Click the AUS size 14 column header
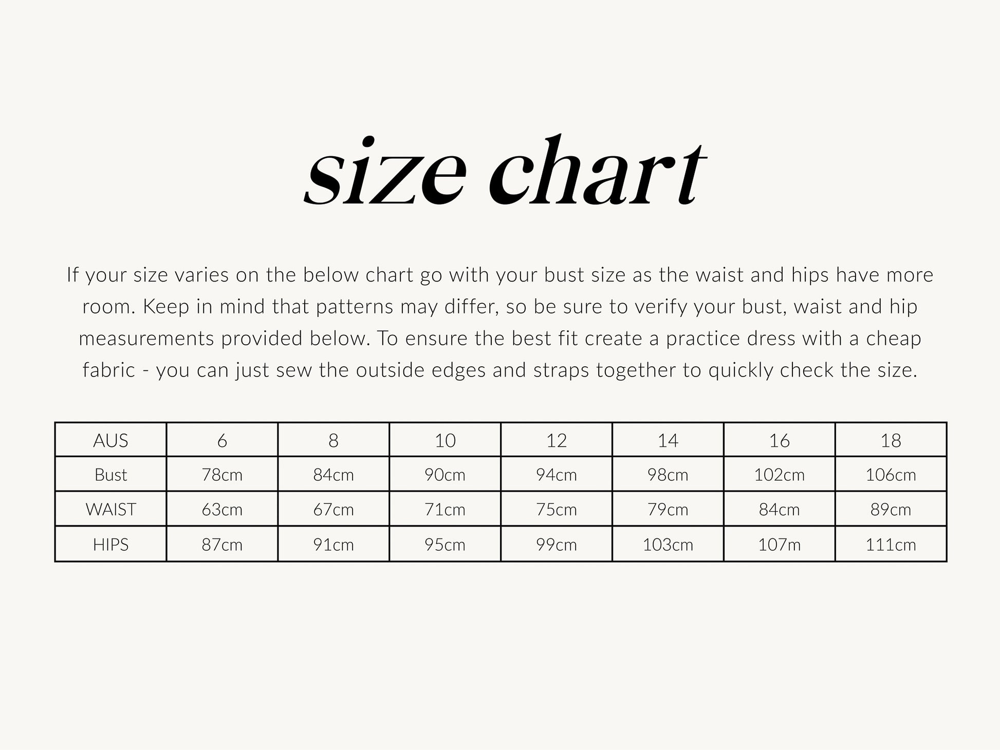1000x750 pixels. tap(668, 440)
